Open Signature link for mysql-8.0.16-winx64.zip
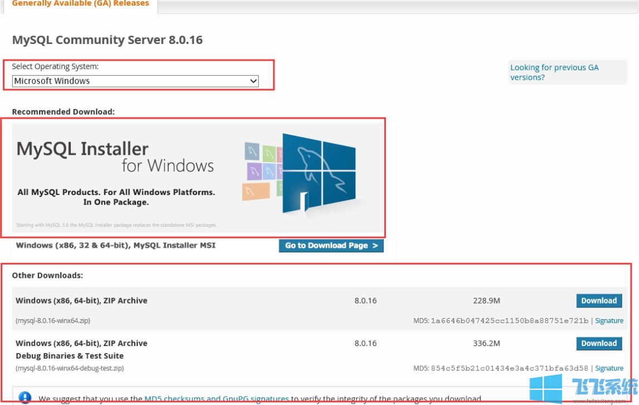The height and width of the screenshot is (405, 639). click(x=609, y=321)
